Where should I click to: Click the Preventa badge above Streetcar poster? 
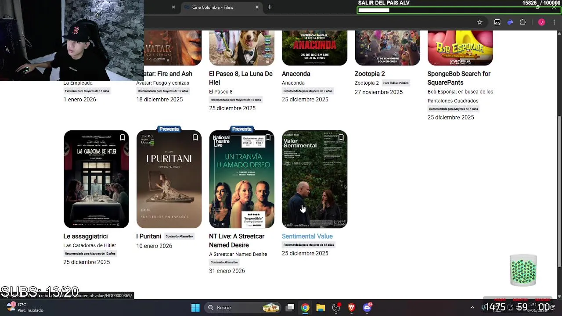pyautogui.click(x=242, y=129)
